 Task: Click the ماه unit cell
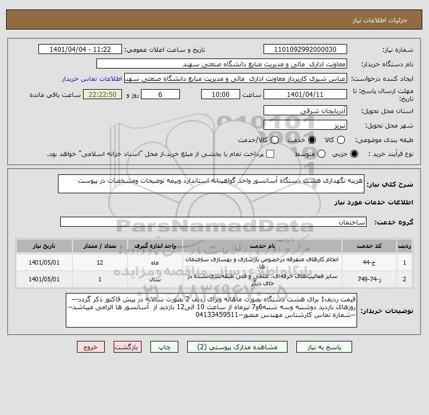click(155, 262)
